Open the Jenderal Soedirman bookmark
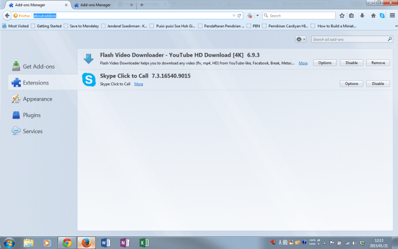 [125, 26]
